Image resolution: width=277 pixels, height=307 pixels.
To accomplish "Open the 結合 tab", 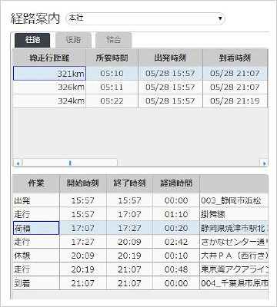I will tap(114, 40).
